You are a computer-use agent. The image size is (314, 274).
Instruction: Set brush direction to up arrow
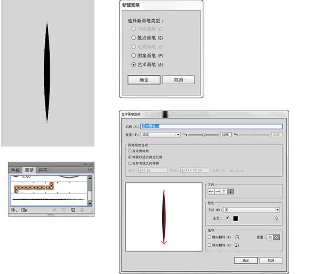tap(224, 191)
